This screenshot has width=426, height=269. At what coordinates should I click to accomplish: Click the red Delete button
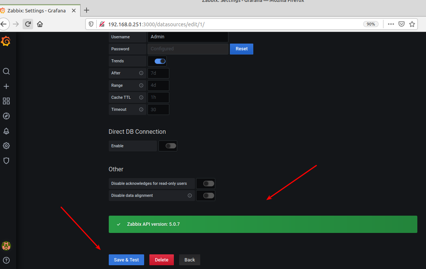point(161,260)
